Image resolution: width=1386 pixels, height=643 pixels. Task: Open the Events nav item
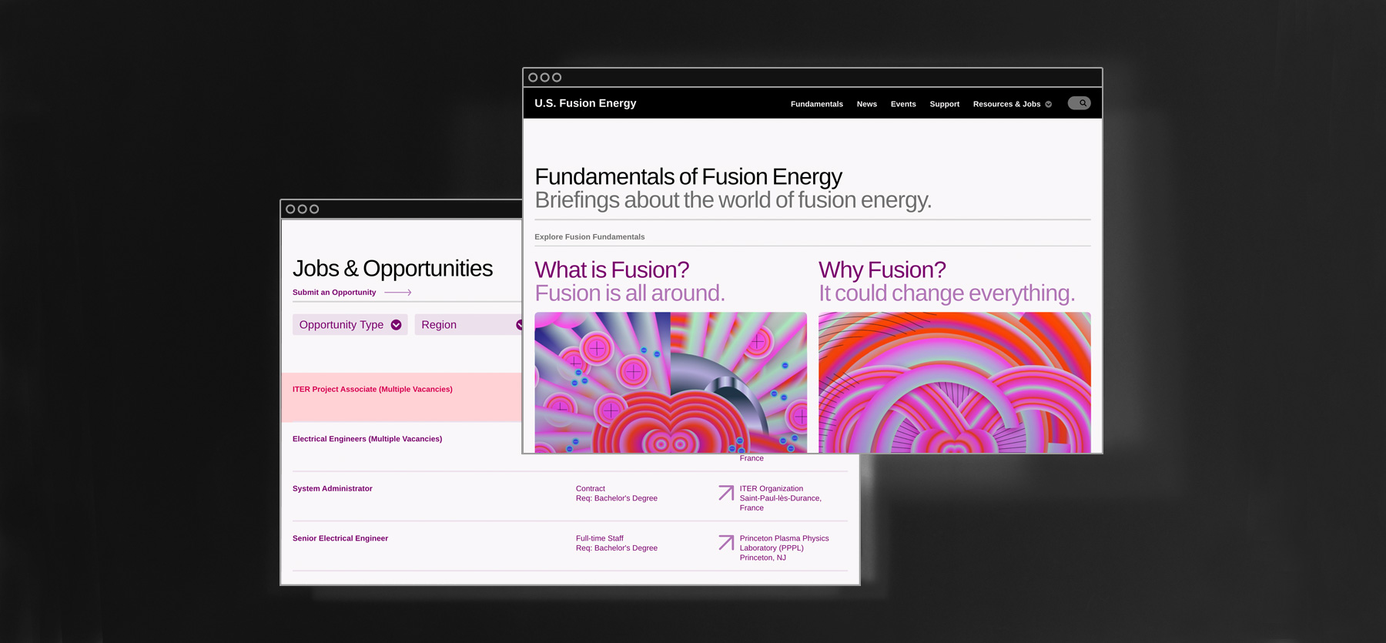902,104
